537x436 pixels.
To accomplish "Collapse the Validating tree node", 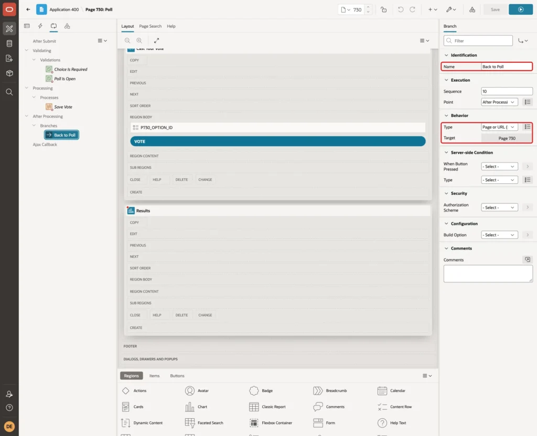I will [x=26, y=50].
